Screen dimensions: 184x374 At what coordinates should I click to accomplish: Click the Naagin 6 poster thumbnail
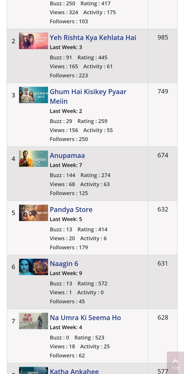pyautogui.click(x=34, y=267)
